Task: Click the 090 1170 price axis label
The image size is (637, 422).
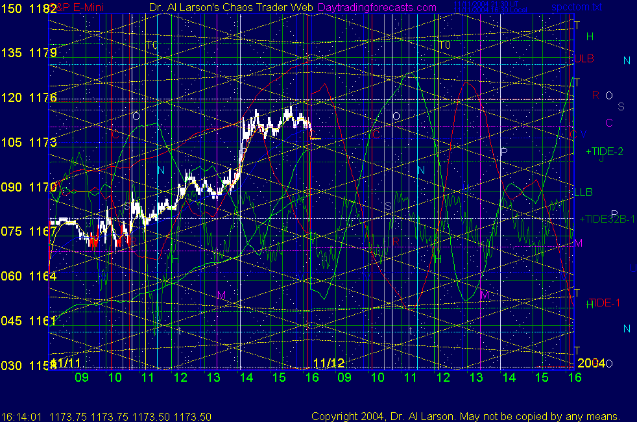Action: pyautogui.click(x=29, y=187)
